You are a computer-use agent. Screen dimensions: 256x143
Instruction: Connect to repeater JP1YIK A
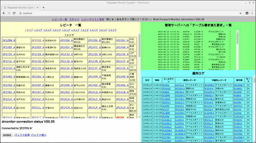[9, 54]
